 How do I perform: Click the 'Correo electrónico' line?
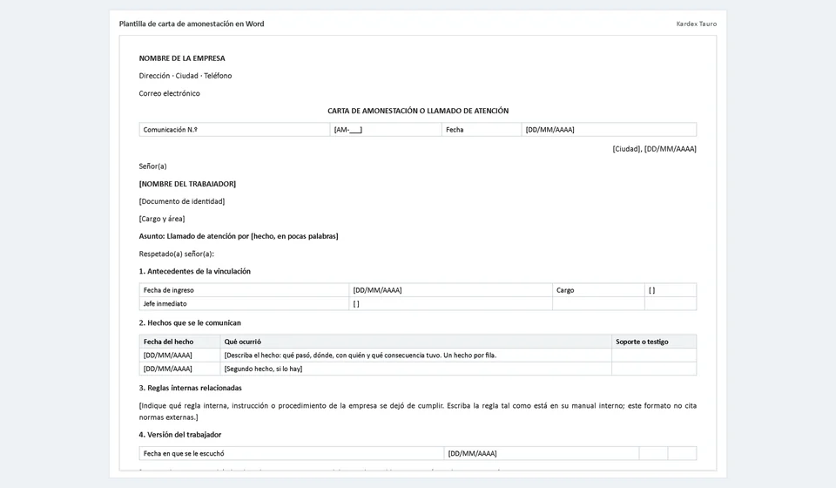169,93
